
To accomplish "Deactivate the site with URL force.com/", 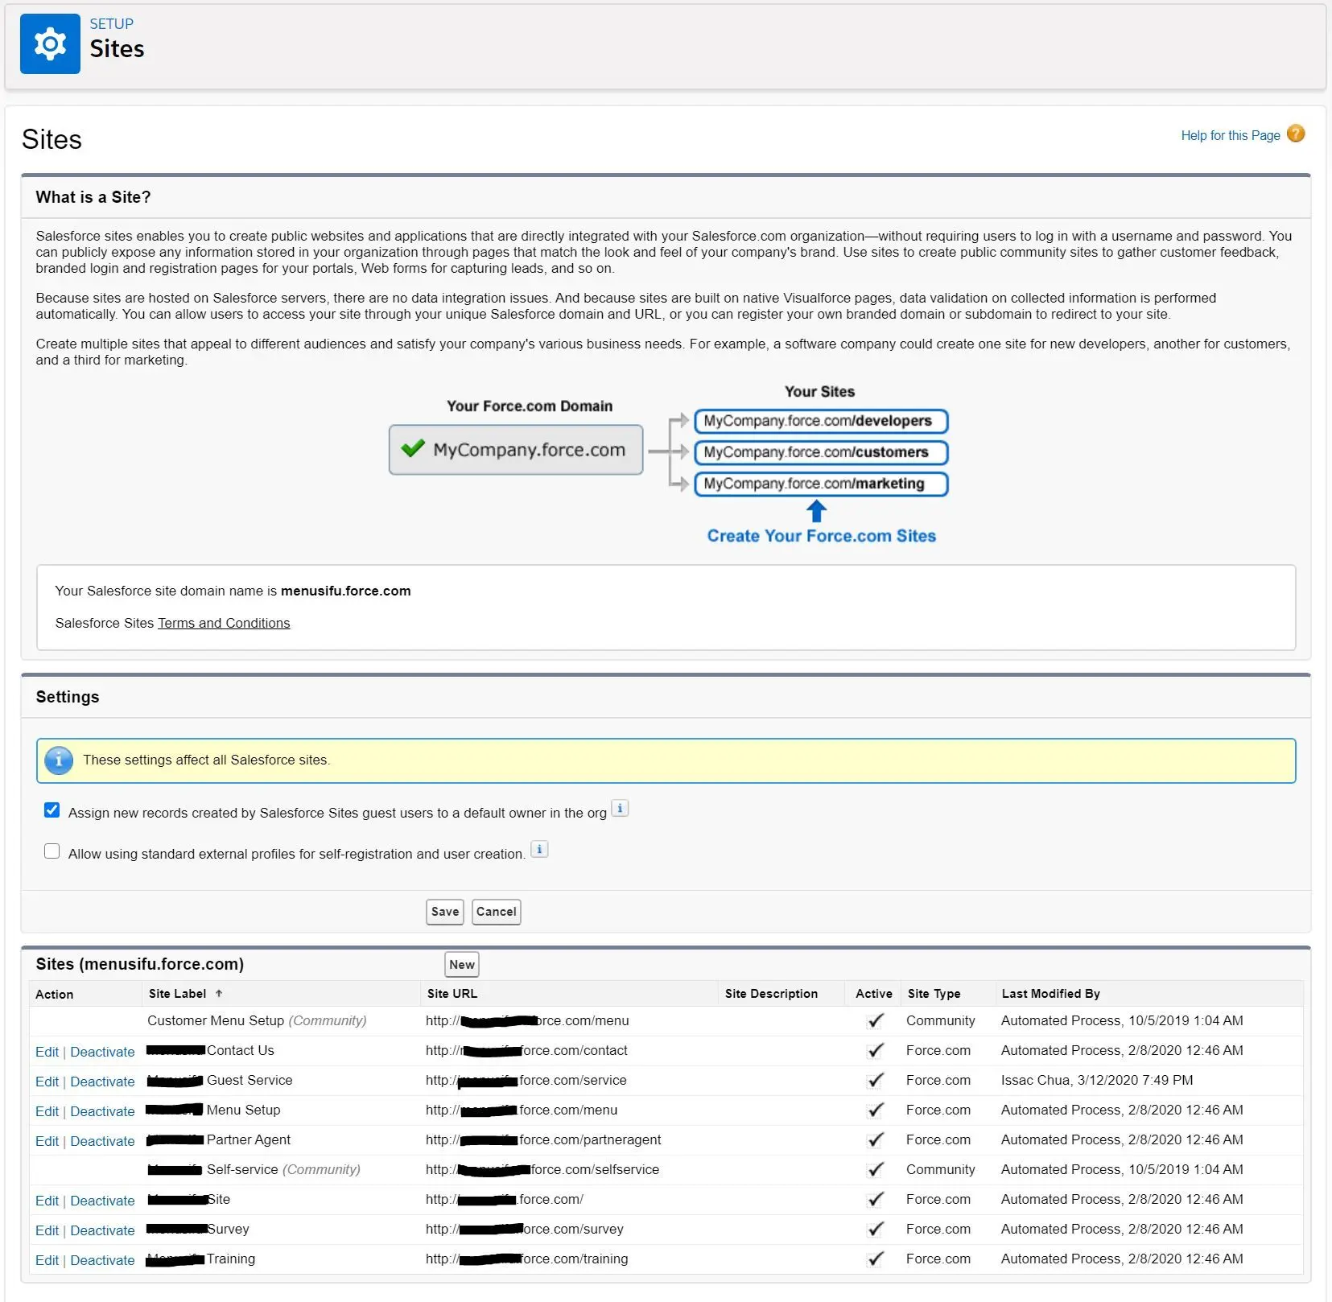I will tap(102, 1201).
